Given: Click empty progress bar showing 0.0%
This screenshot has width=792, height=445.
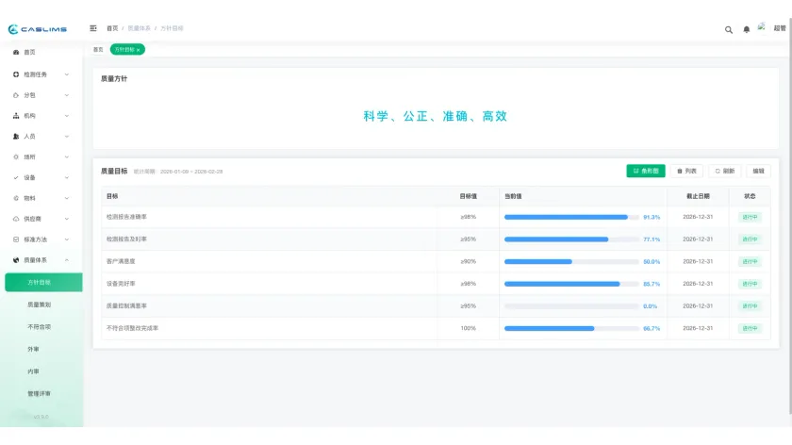Looking at the screenshot, I should [571, 306].
